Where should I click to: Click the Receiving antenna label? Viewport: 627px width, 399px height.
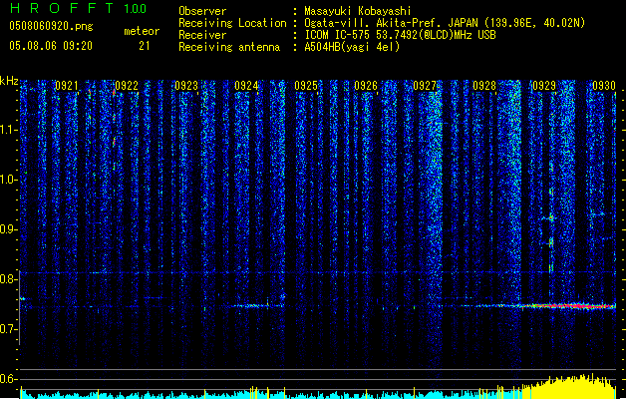(229, 47)
